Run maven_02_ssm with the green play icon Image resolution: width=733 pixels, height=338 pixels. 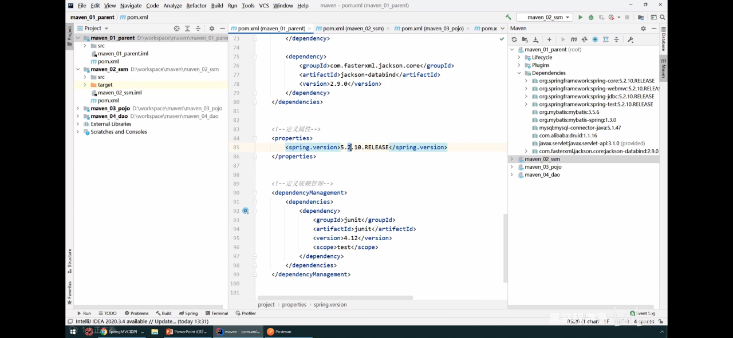[580, 17]
